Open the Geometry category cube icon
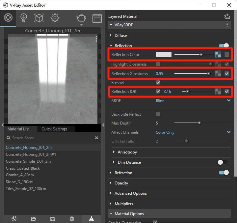237x223 pixels. click(39, 18)
